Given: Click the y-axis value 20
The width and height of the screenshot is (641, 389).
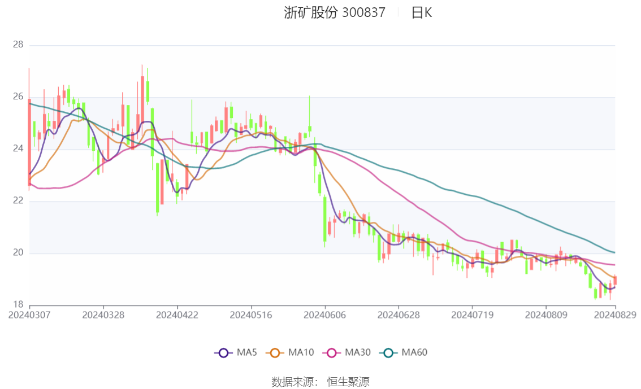Looking at the screenshot, I should (18, 253).
